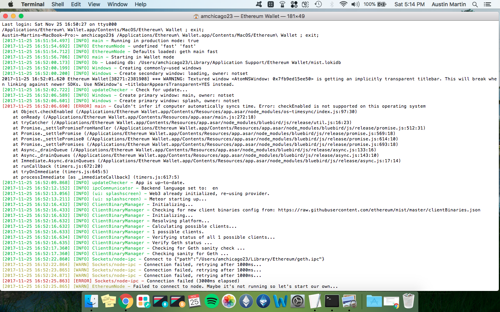The image size is (500, 312).
Task: Click the Sat 5:14 PM clock
Action: pyautogui.click(x=409, y=4)
